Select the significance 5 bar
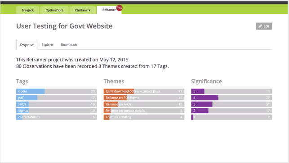The width and height of the screenshot is (289, 163). point(231,91)
